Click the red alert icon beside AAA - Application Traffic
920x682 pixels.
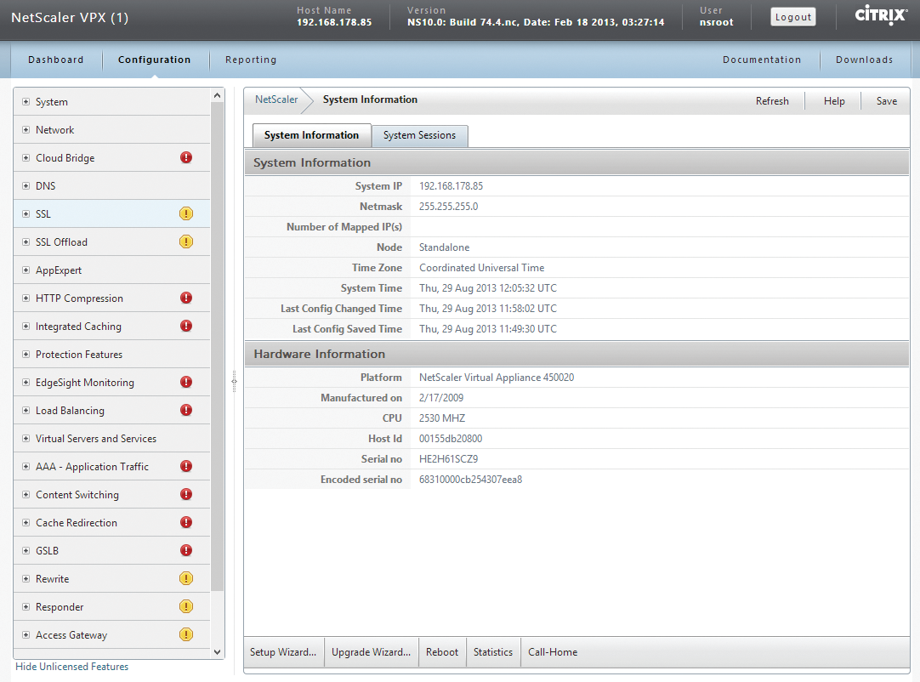coord(186,466)
